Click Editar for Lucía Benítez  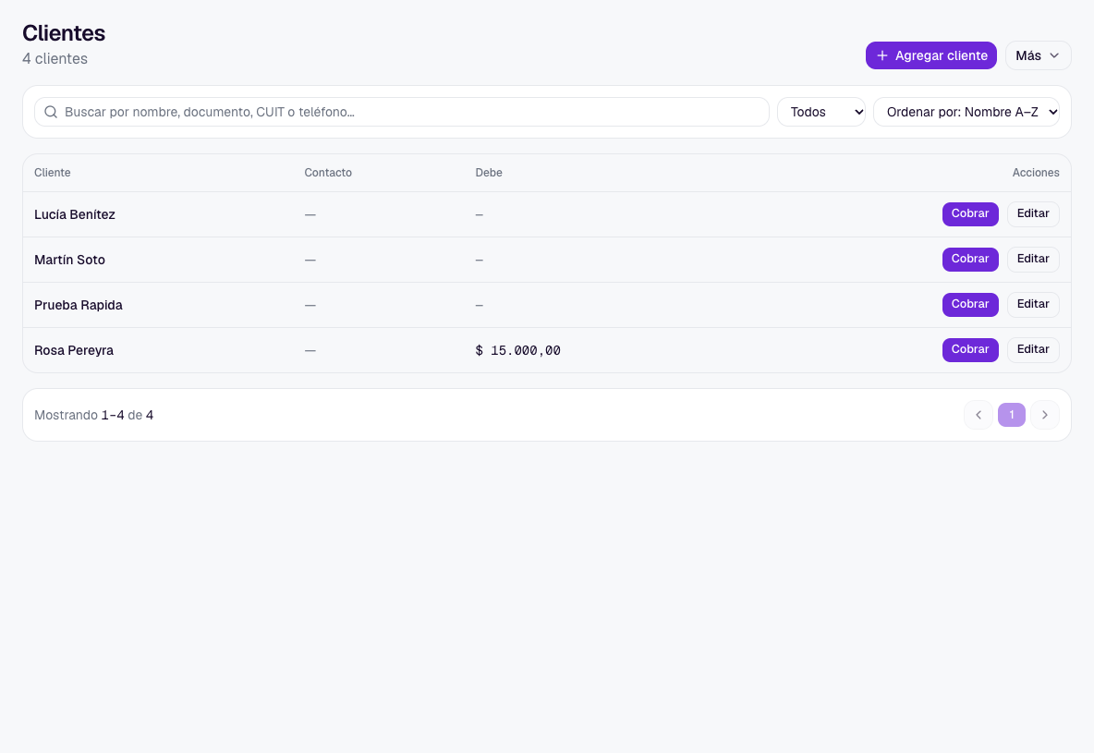1033,213
